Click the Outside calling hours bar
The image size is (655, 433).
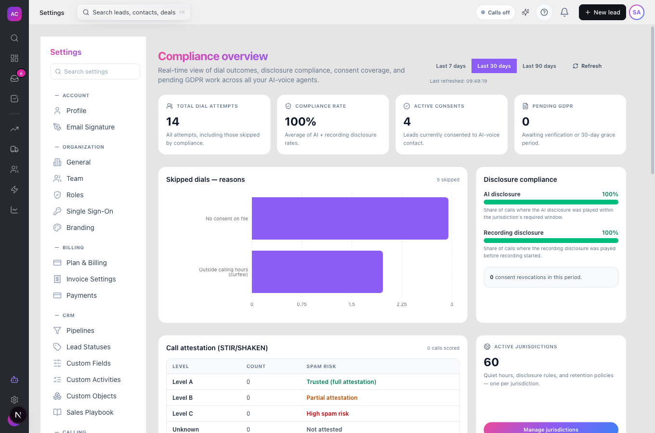click(317, 272)
